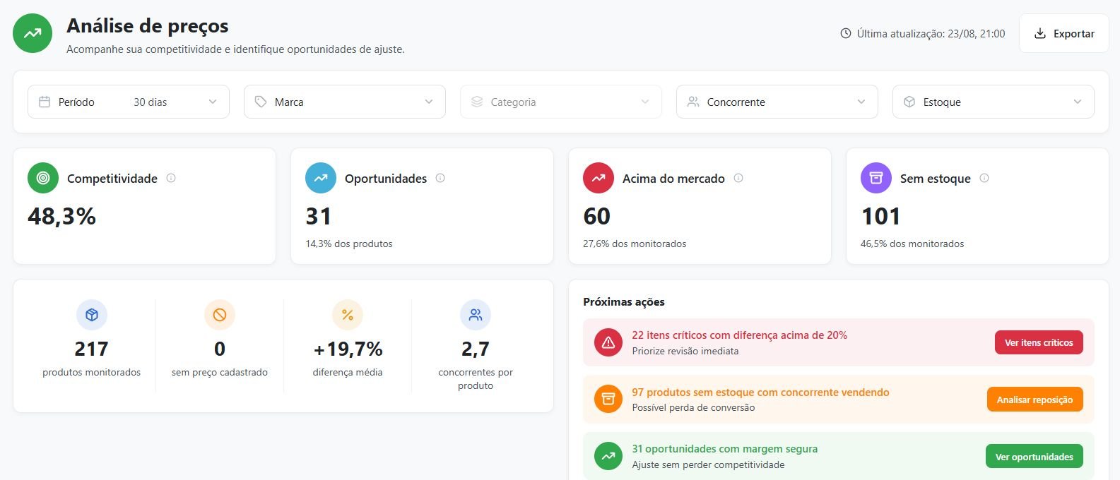Click the Exportar button
This screenshot has height=480, width=1120.
(x=1064, y=33)
